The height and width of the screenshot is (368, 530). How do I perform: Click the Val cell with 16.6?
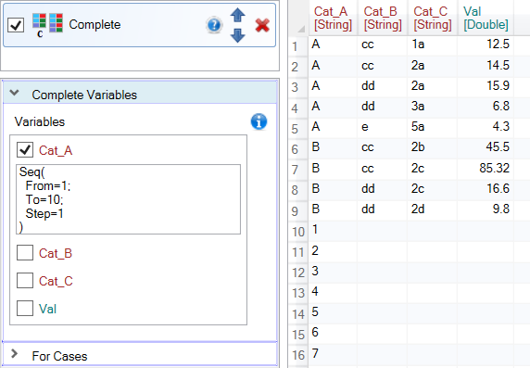[486, 189]
